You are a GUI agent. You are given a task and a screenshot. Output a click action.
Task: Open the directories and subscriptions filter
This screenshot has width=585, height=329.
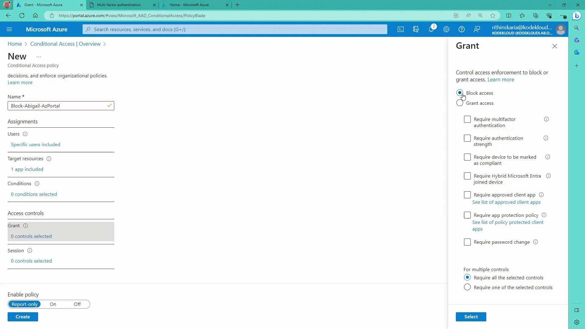pyautogui.click(x=416, y=29)
